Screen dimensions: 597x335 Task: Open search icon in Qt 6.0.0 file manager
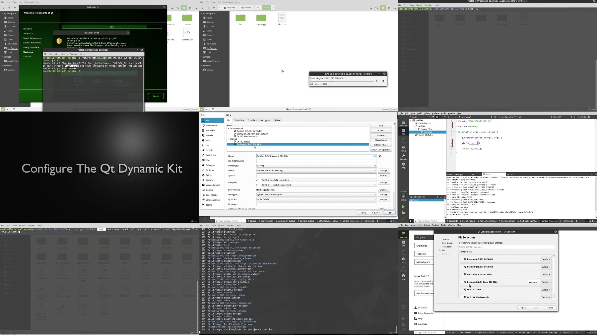(x=377, y=8)
